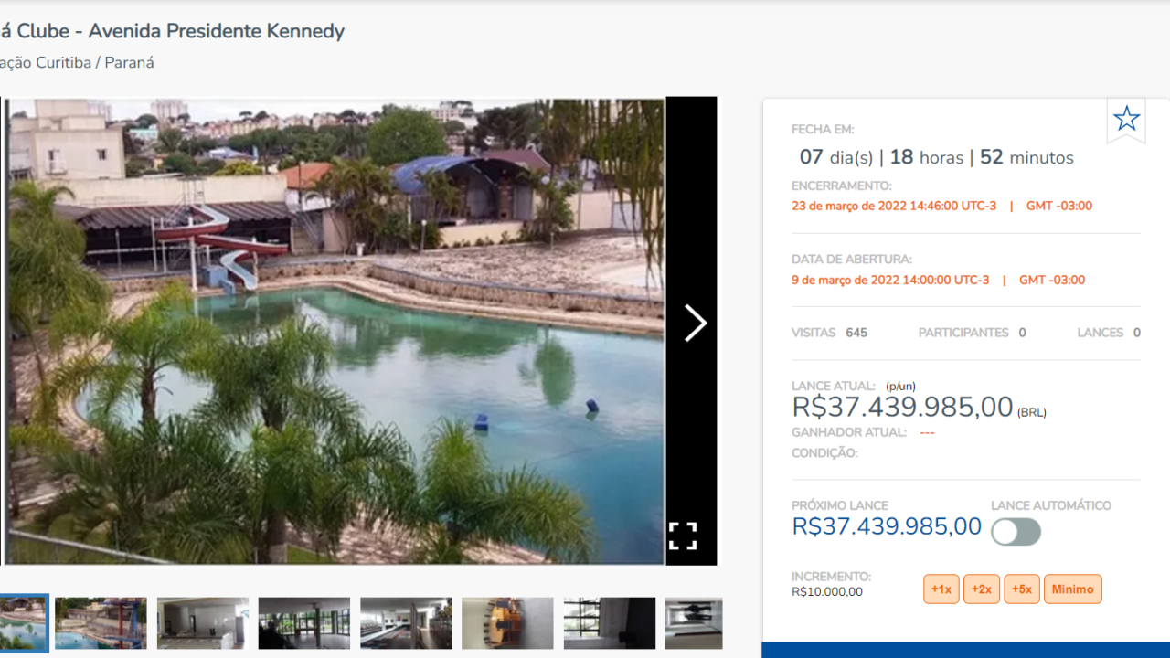1170x658 pixels.
Task: Select the Mínimo bid button
Action: click(1073, 589)
